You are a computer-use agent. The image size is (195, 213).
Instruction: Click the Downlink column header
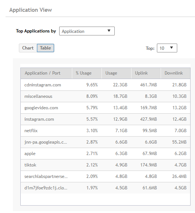(x=175, y=73)
